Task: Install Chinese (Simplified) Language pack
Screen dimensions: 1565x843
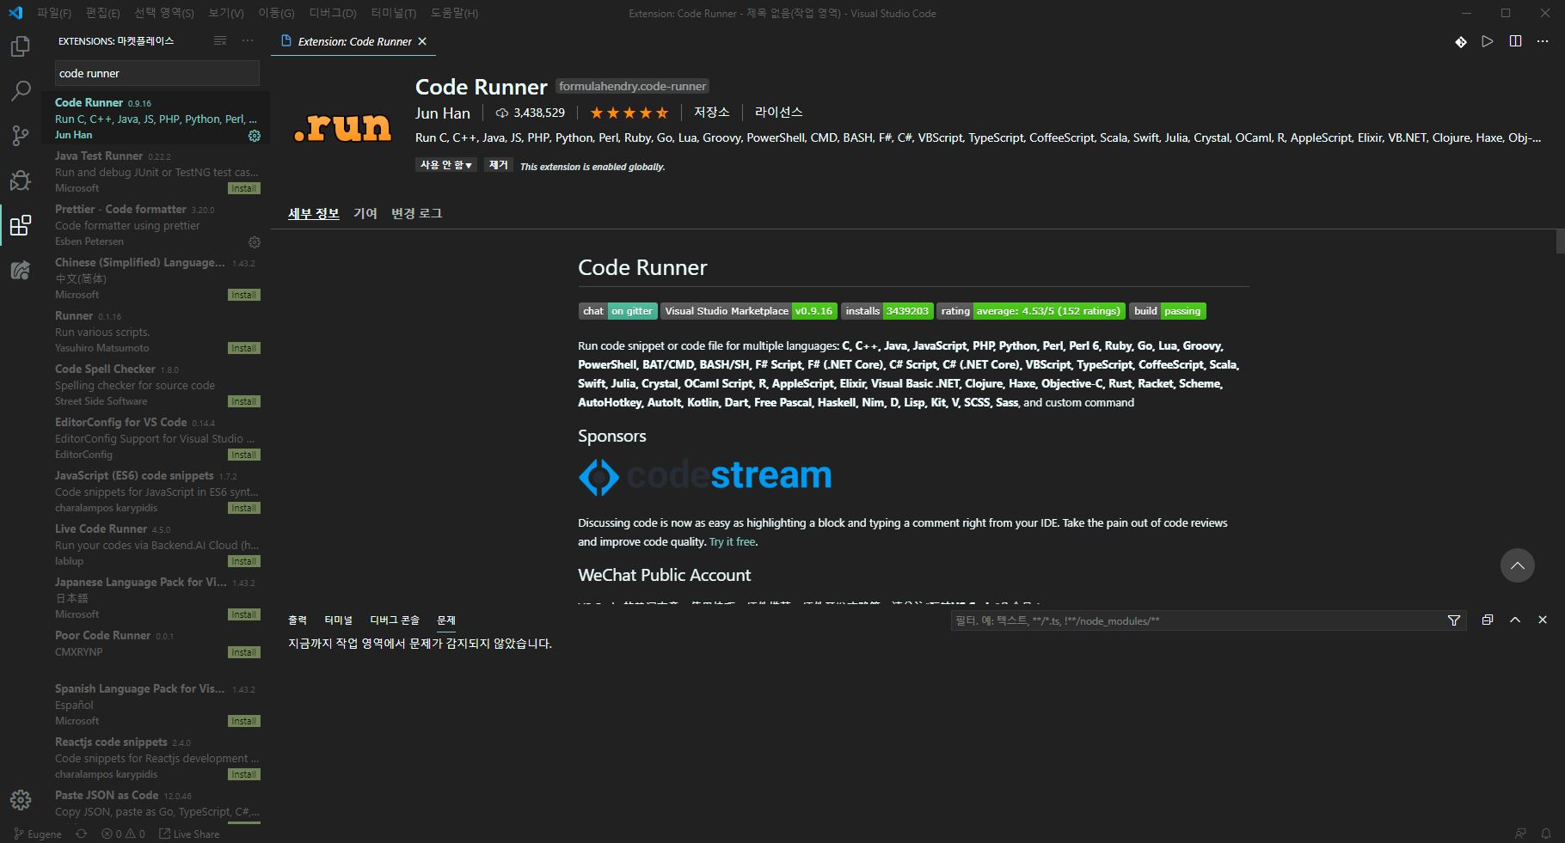Action: 243,295
